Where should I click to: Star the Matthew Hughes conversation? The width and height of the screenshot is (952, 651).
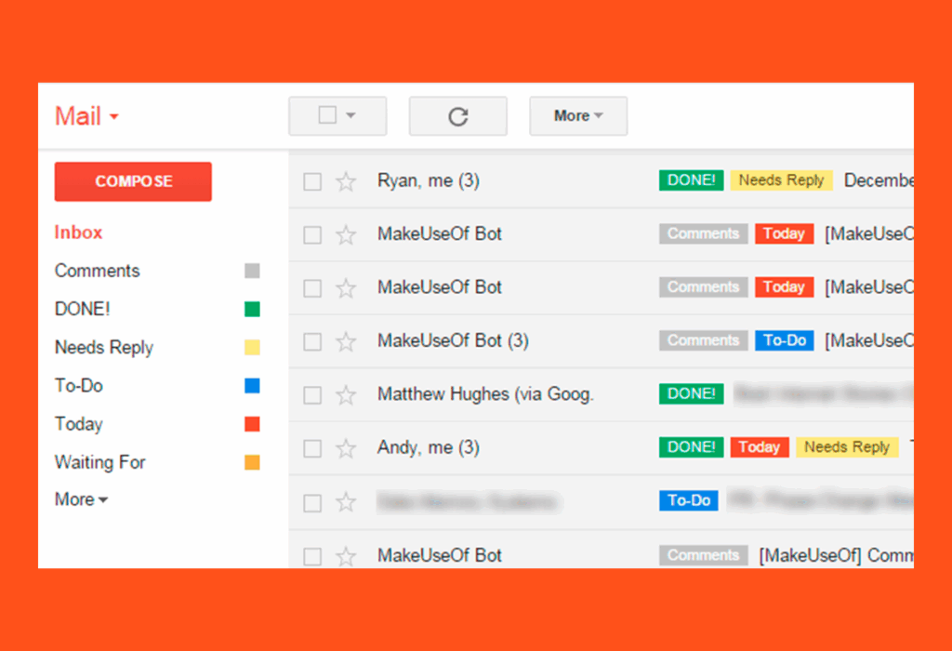click(x=346, y=393)
